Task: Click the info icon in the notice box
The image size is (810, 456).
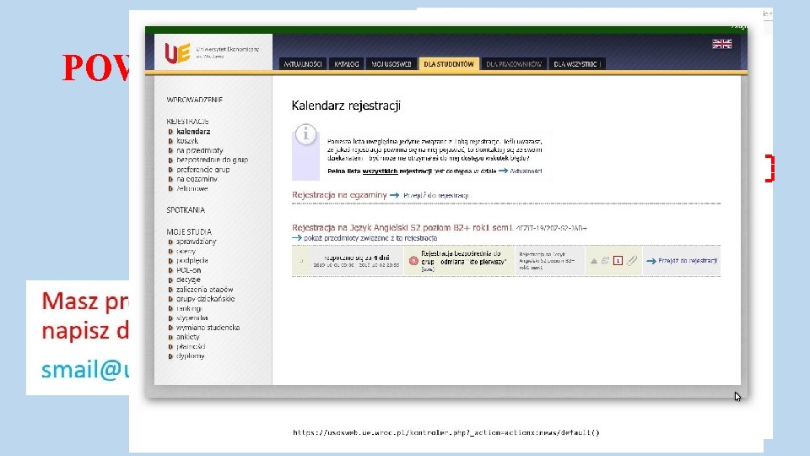Action: click(305, 134)
